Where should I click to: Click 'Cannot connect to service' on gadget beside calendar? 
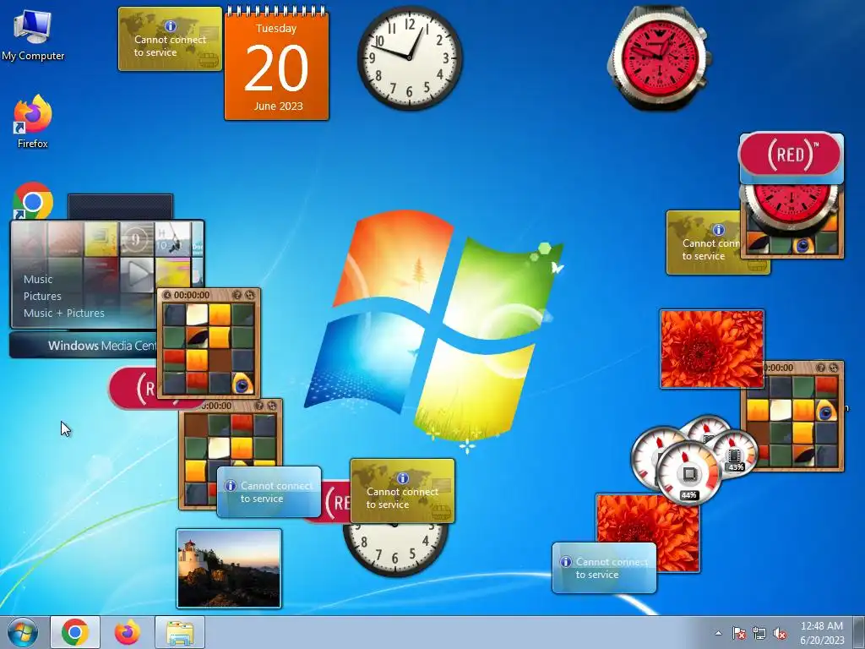[170, 46]
